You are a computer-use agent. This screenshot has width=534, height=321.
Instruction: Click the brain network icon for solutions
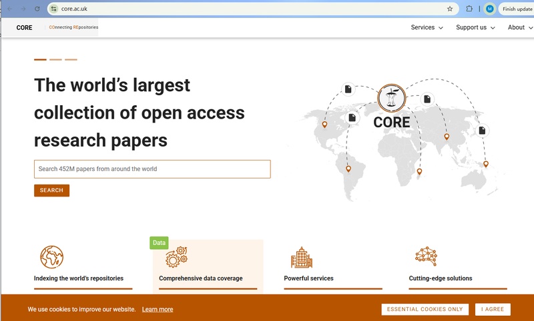pyautogui.click(x=426, y=256)
